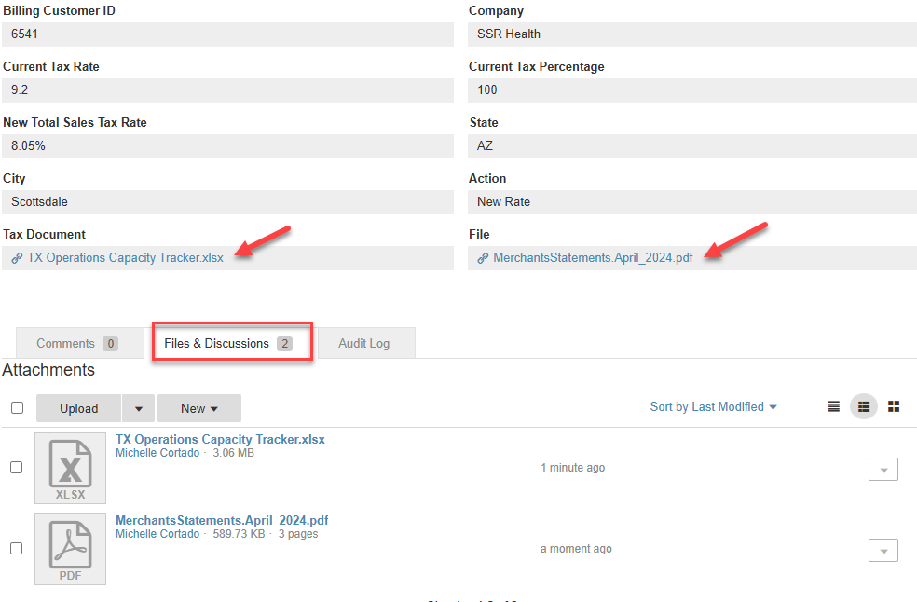The width and height of the screenshot is (917, 602).
Task: Check the TX Operations Capacity Tracker checkbox
Action: coord(17,468)
